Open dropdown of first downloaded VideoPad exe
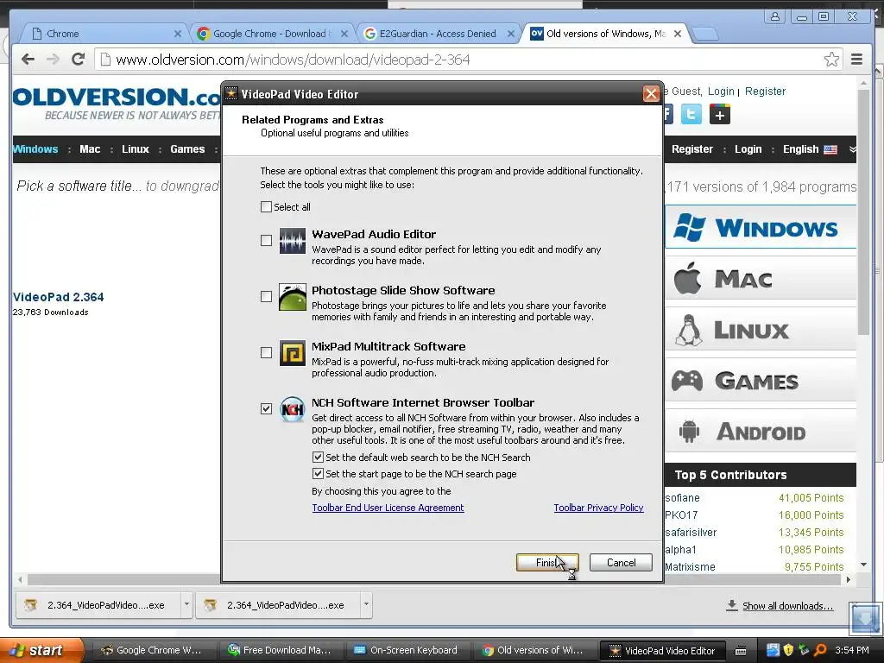The image size is (884, 663). click(x=186, y=604)
